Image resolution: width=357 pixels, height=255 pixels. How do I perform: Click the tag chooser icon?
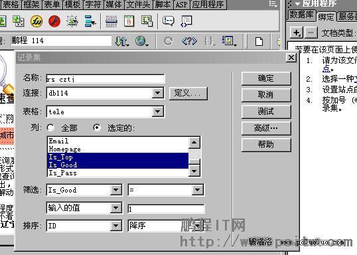[x=186, y=21]
